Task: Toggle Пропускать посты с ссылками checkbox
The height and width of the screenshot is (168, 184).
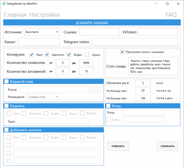Action: click(122, 52)
